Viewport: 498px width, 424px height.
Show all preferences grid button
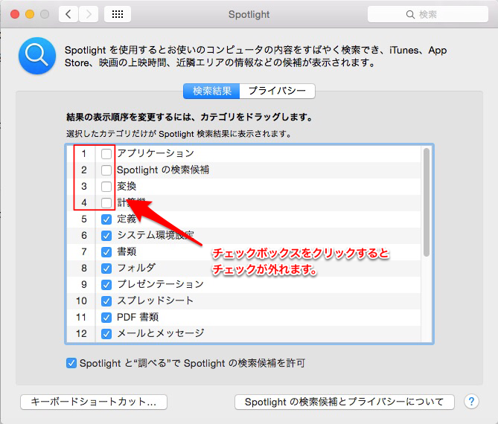pos(118,14)
